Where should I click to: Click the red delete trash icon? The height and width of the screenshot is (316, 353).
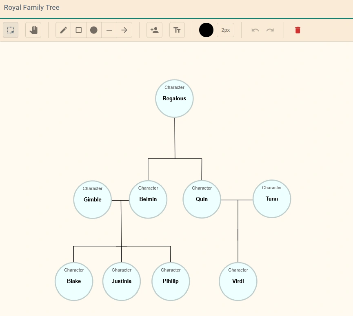[298, 30]
